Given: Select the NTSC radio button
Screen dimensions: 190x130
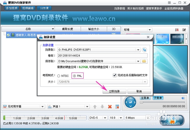Looking at the screenshot, I should point(59,76).
